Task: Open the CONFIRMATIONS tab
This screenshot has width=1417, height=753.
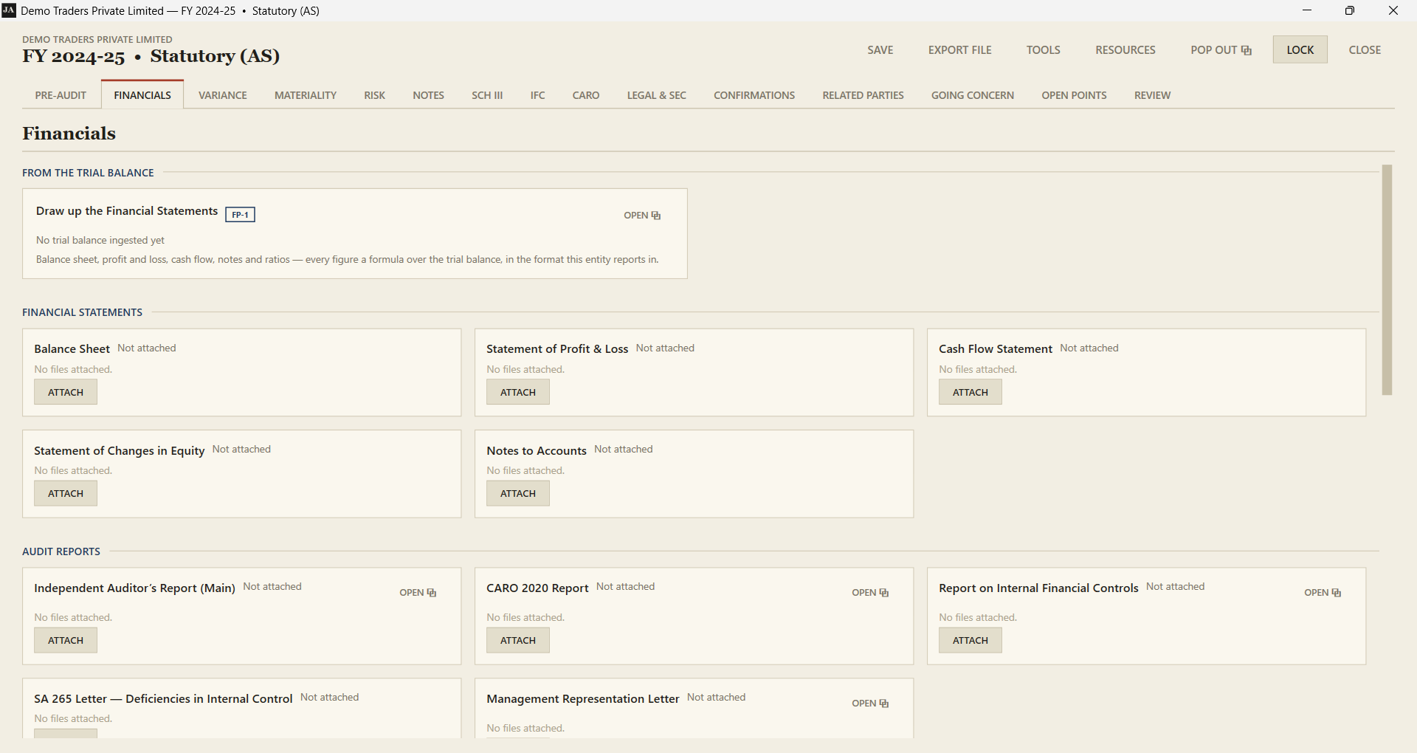Action: pyautogui.click(x=754, y=95)
